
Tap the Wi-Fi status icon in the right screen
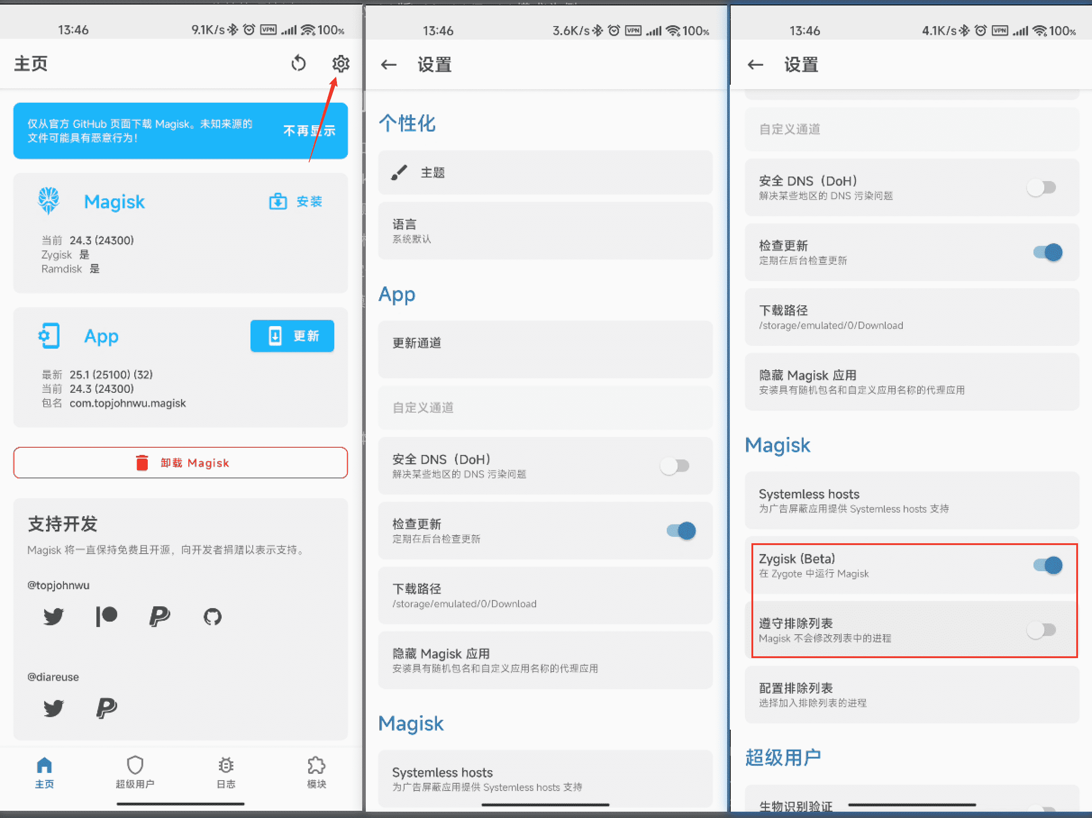(x=1040, y=31)
